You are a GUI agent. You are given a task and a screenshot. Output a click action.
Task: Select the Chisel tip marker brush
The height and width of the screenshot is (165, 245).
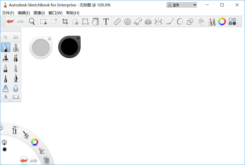pyautogui.click(x=16, y=58)
